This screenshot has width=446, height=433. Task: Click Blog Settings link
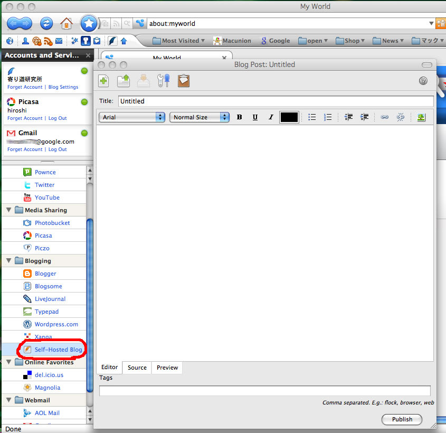[63, 87]
